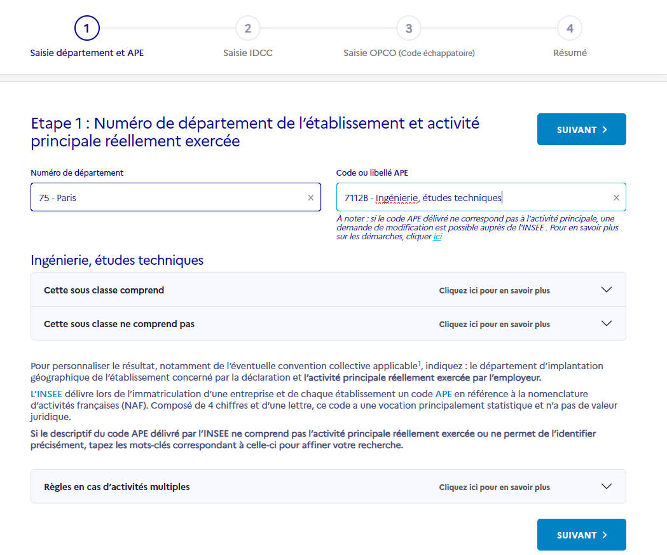Clear the Code ou libellé APE field
Image resolution: width=667 pixels, height=555 pixels.
pyautogui.click(x=615, y=198)
